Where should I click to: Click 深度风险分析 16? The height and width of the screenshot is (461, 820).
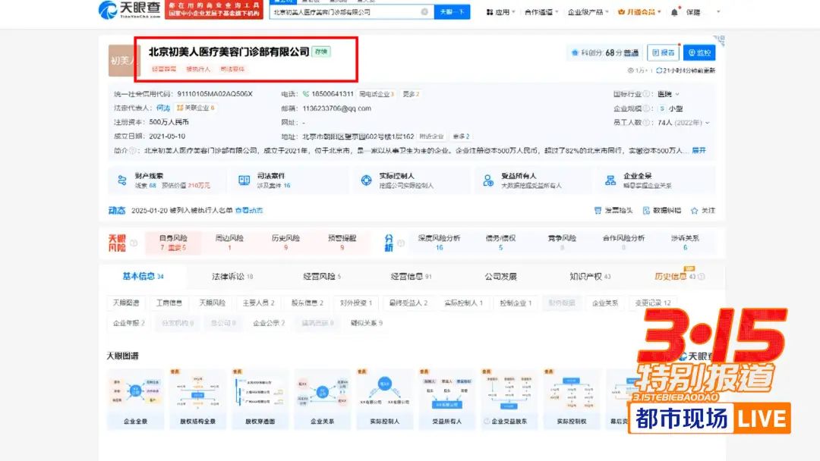tap(440, 242)
